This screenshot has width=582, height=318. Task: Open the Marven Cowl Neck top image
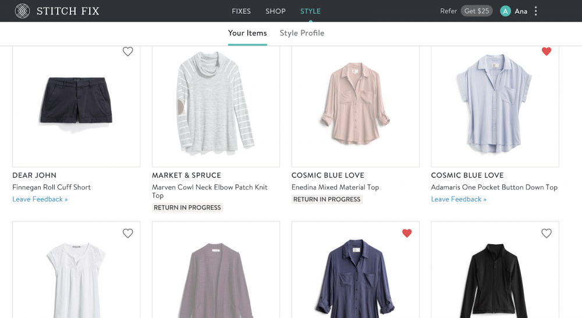215,106
